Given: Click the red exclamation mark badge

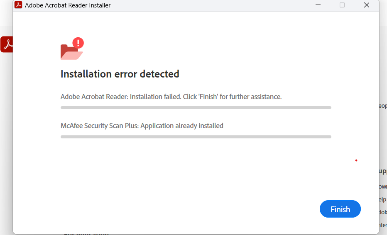Looking at the screenshot, I should pos(78,43).
